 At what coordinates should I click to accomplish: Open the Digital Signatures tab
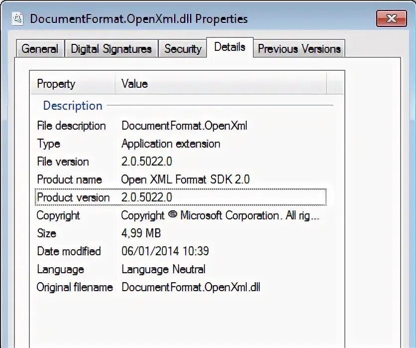[111, 49]
